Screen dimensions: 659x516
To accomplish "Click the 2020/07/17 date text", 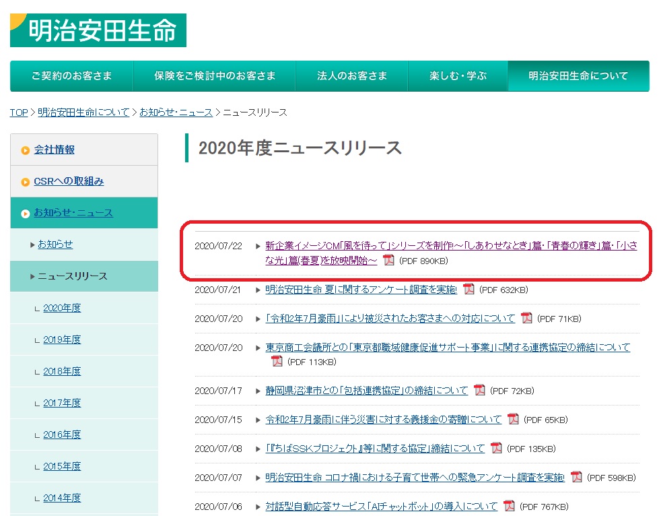I will [x=219, y=391].
